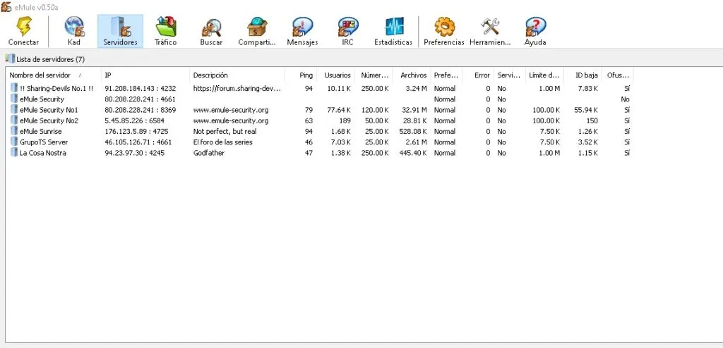Open the Kad network view
Screen dimensions: 723x348
(x=73, y=31)
